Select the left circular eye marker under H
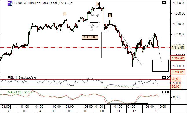This screenshot has width=187, height=113. coord(92,15)
